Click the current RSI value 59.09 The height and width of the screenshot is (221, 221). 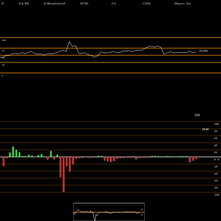203,51
